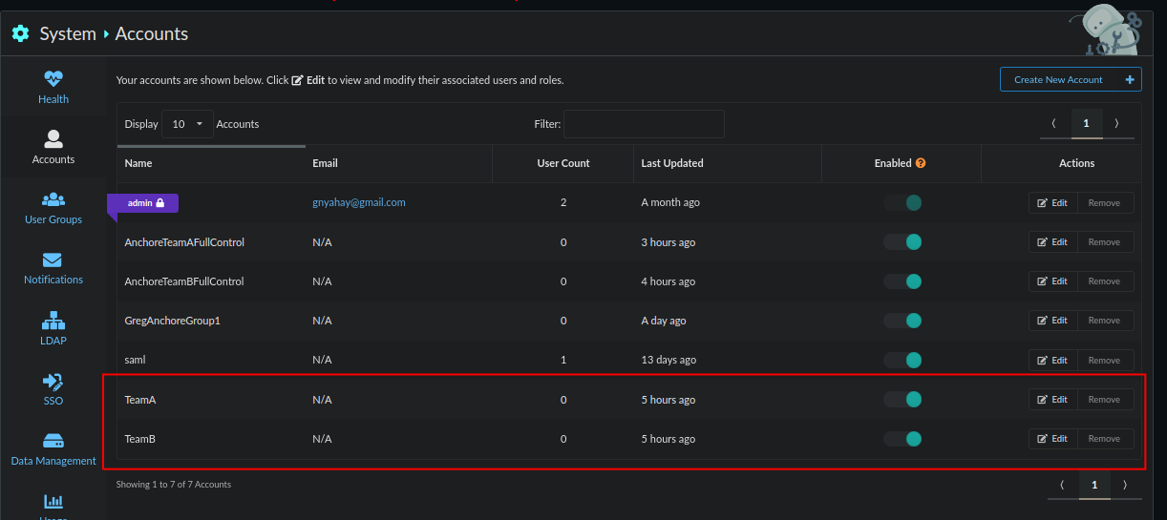Edit the TeamB account
Image resolution: width=1167 pixels, height=520 pixels.
coord(1052,439)
